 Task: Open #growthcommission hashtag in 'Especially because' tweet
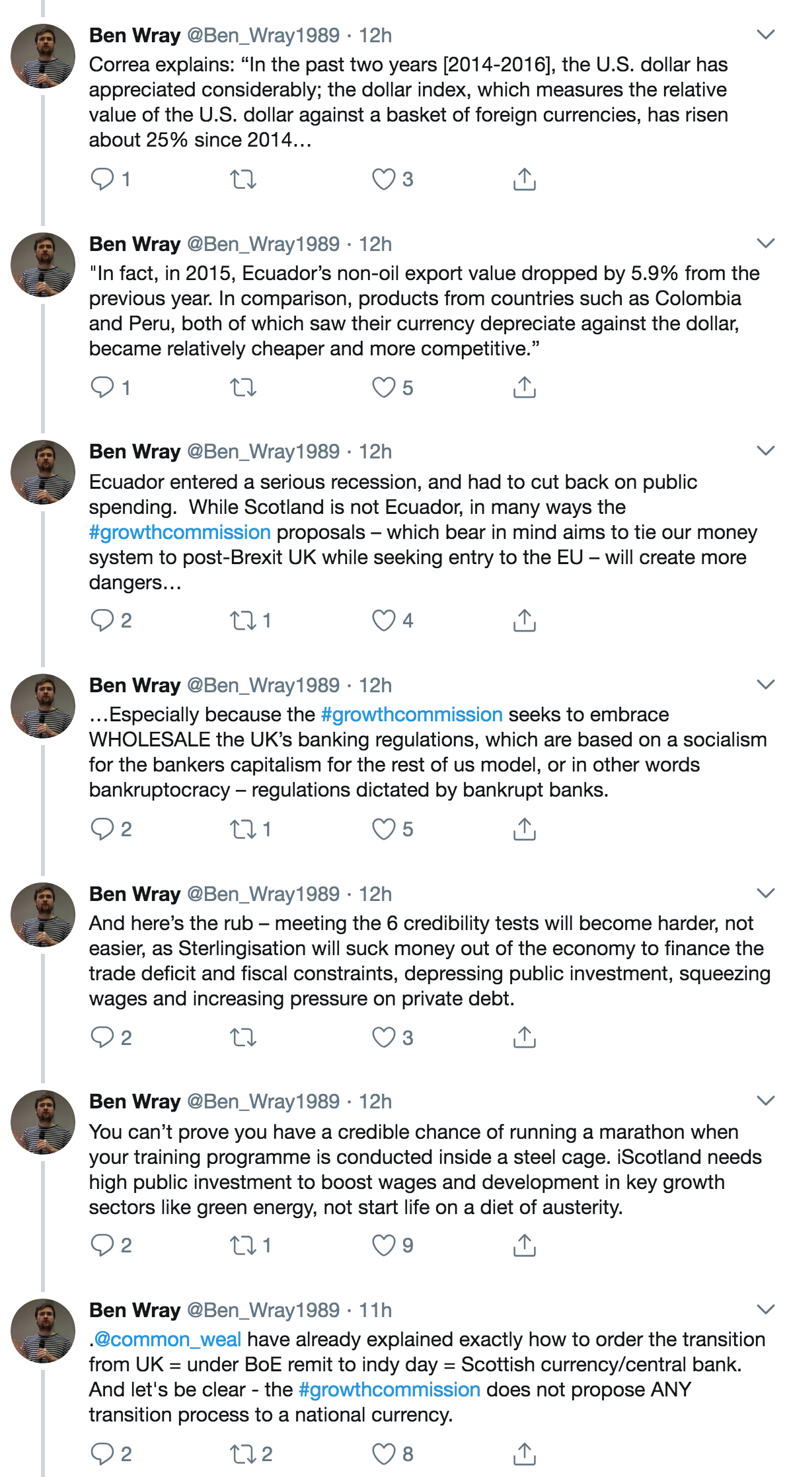point(412,714)
